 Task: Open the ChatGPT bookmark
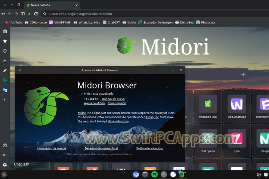pyautogui.click(x=111, y=22)
